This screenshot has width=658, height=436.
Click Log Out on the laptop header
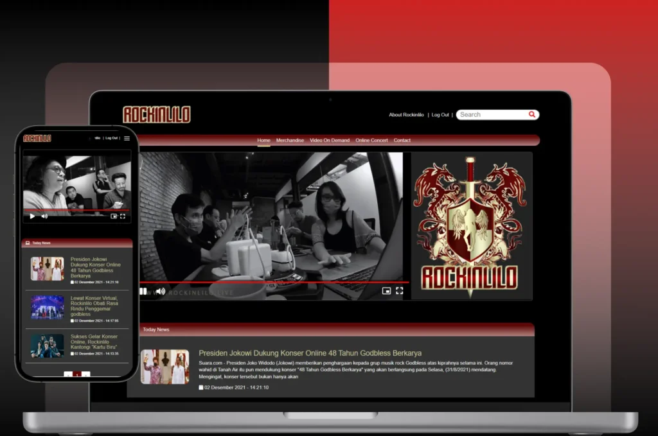pos(440,114)
